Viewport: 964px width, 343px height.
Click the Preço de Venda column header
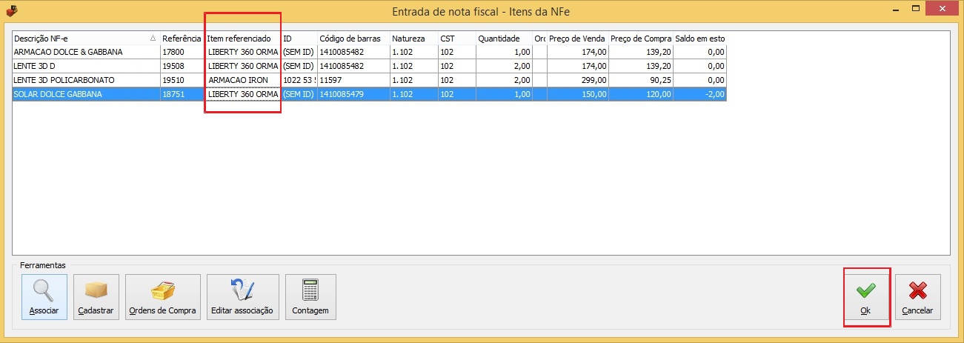click(576, 38)
